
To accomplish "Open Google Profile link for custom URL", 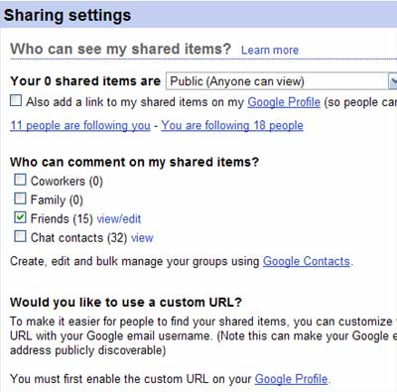I will (291, 379).
